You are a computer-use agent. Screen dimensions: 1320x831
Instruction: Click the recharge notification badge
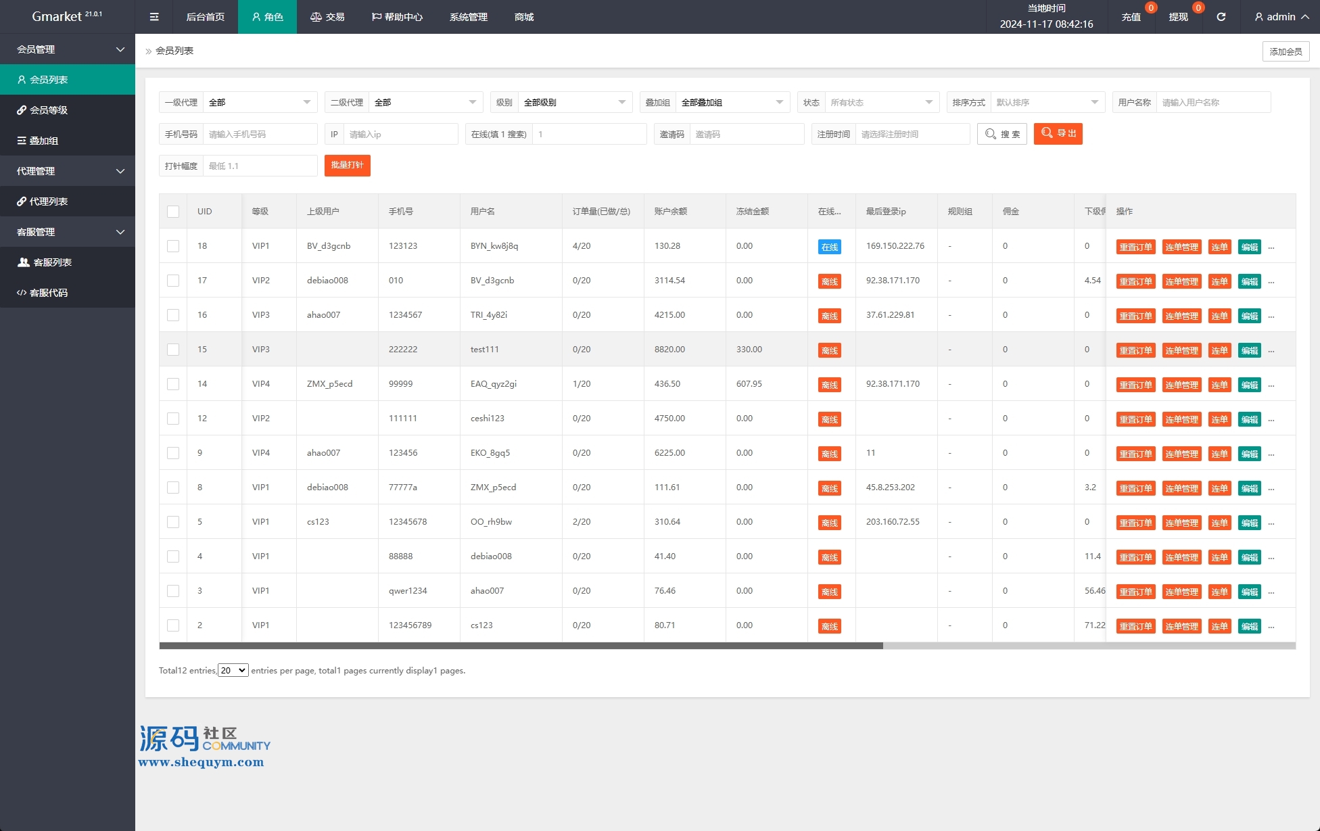1150,8
